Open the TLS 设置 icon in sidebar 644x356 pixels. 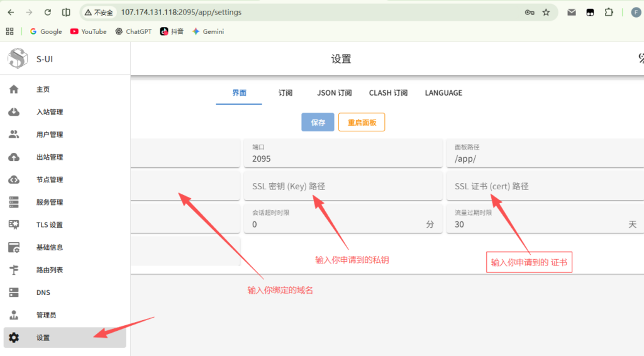(x=14, y=225)
